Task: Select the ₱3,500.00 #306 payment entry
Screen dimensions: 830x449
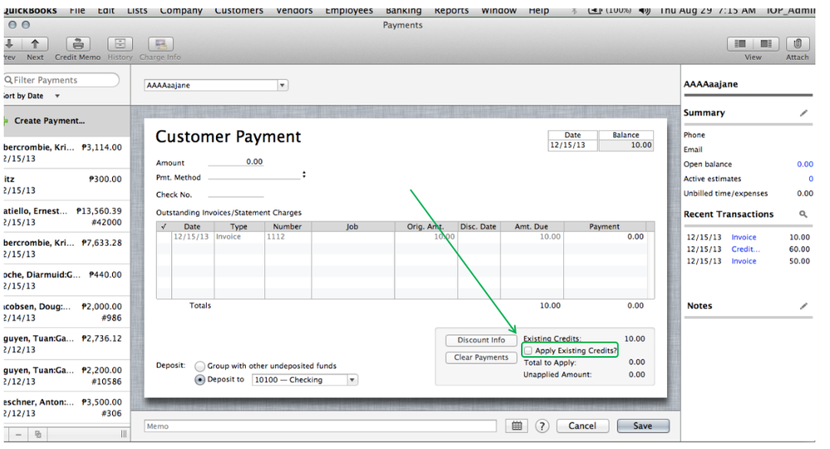Action: tap(65, 408)
